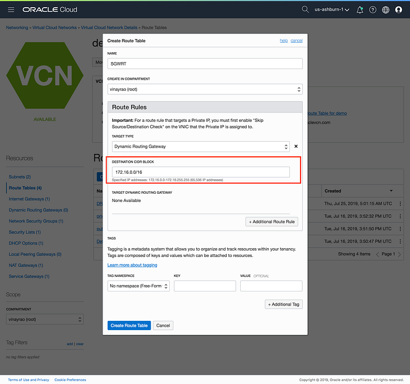Click the Oracle Cloud logo
410x384 pixels.
[x=50, y=10]
